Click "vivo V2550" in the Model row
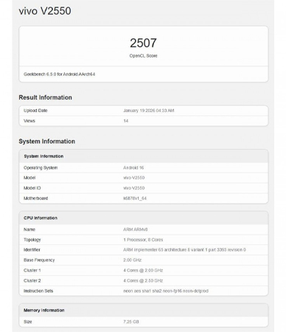 134,178
